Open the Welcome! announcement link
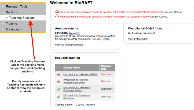Image resolution: width=194 pixels, height=110 pixels. pos(75,33)
